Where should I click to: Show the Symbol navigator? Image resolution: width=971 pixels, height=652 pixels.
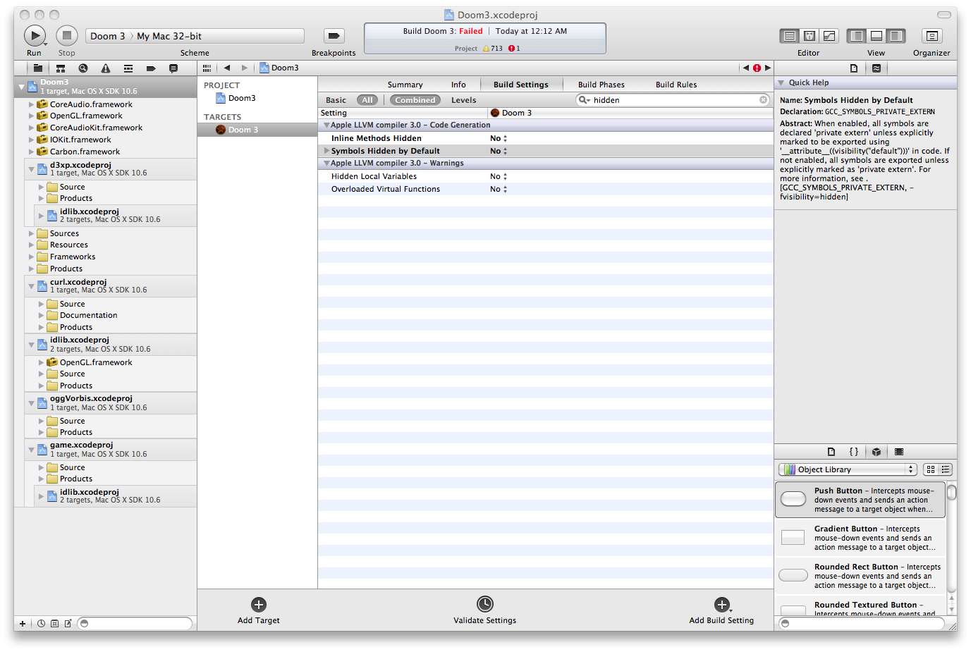pyautogui.click(x=61, y=68)
